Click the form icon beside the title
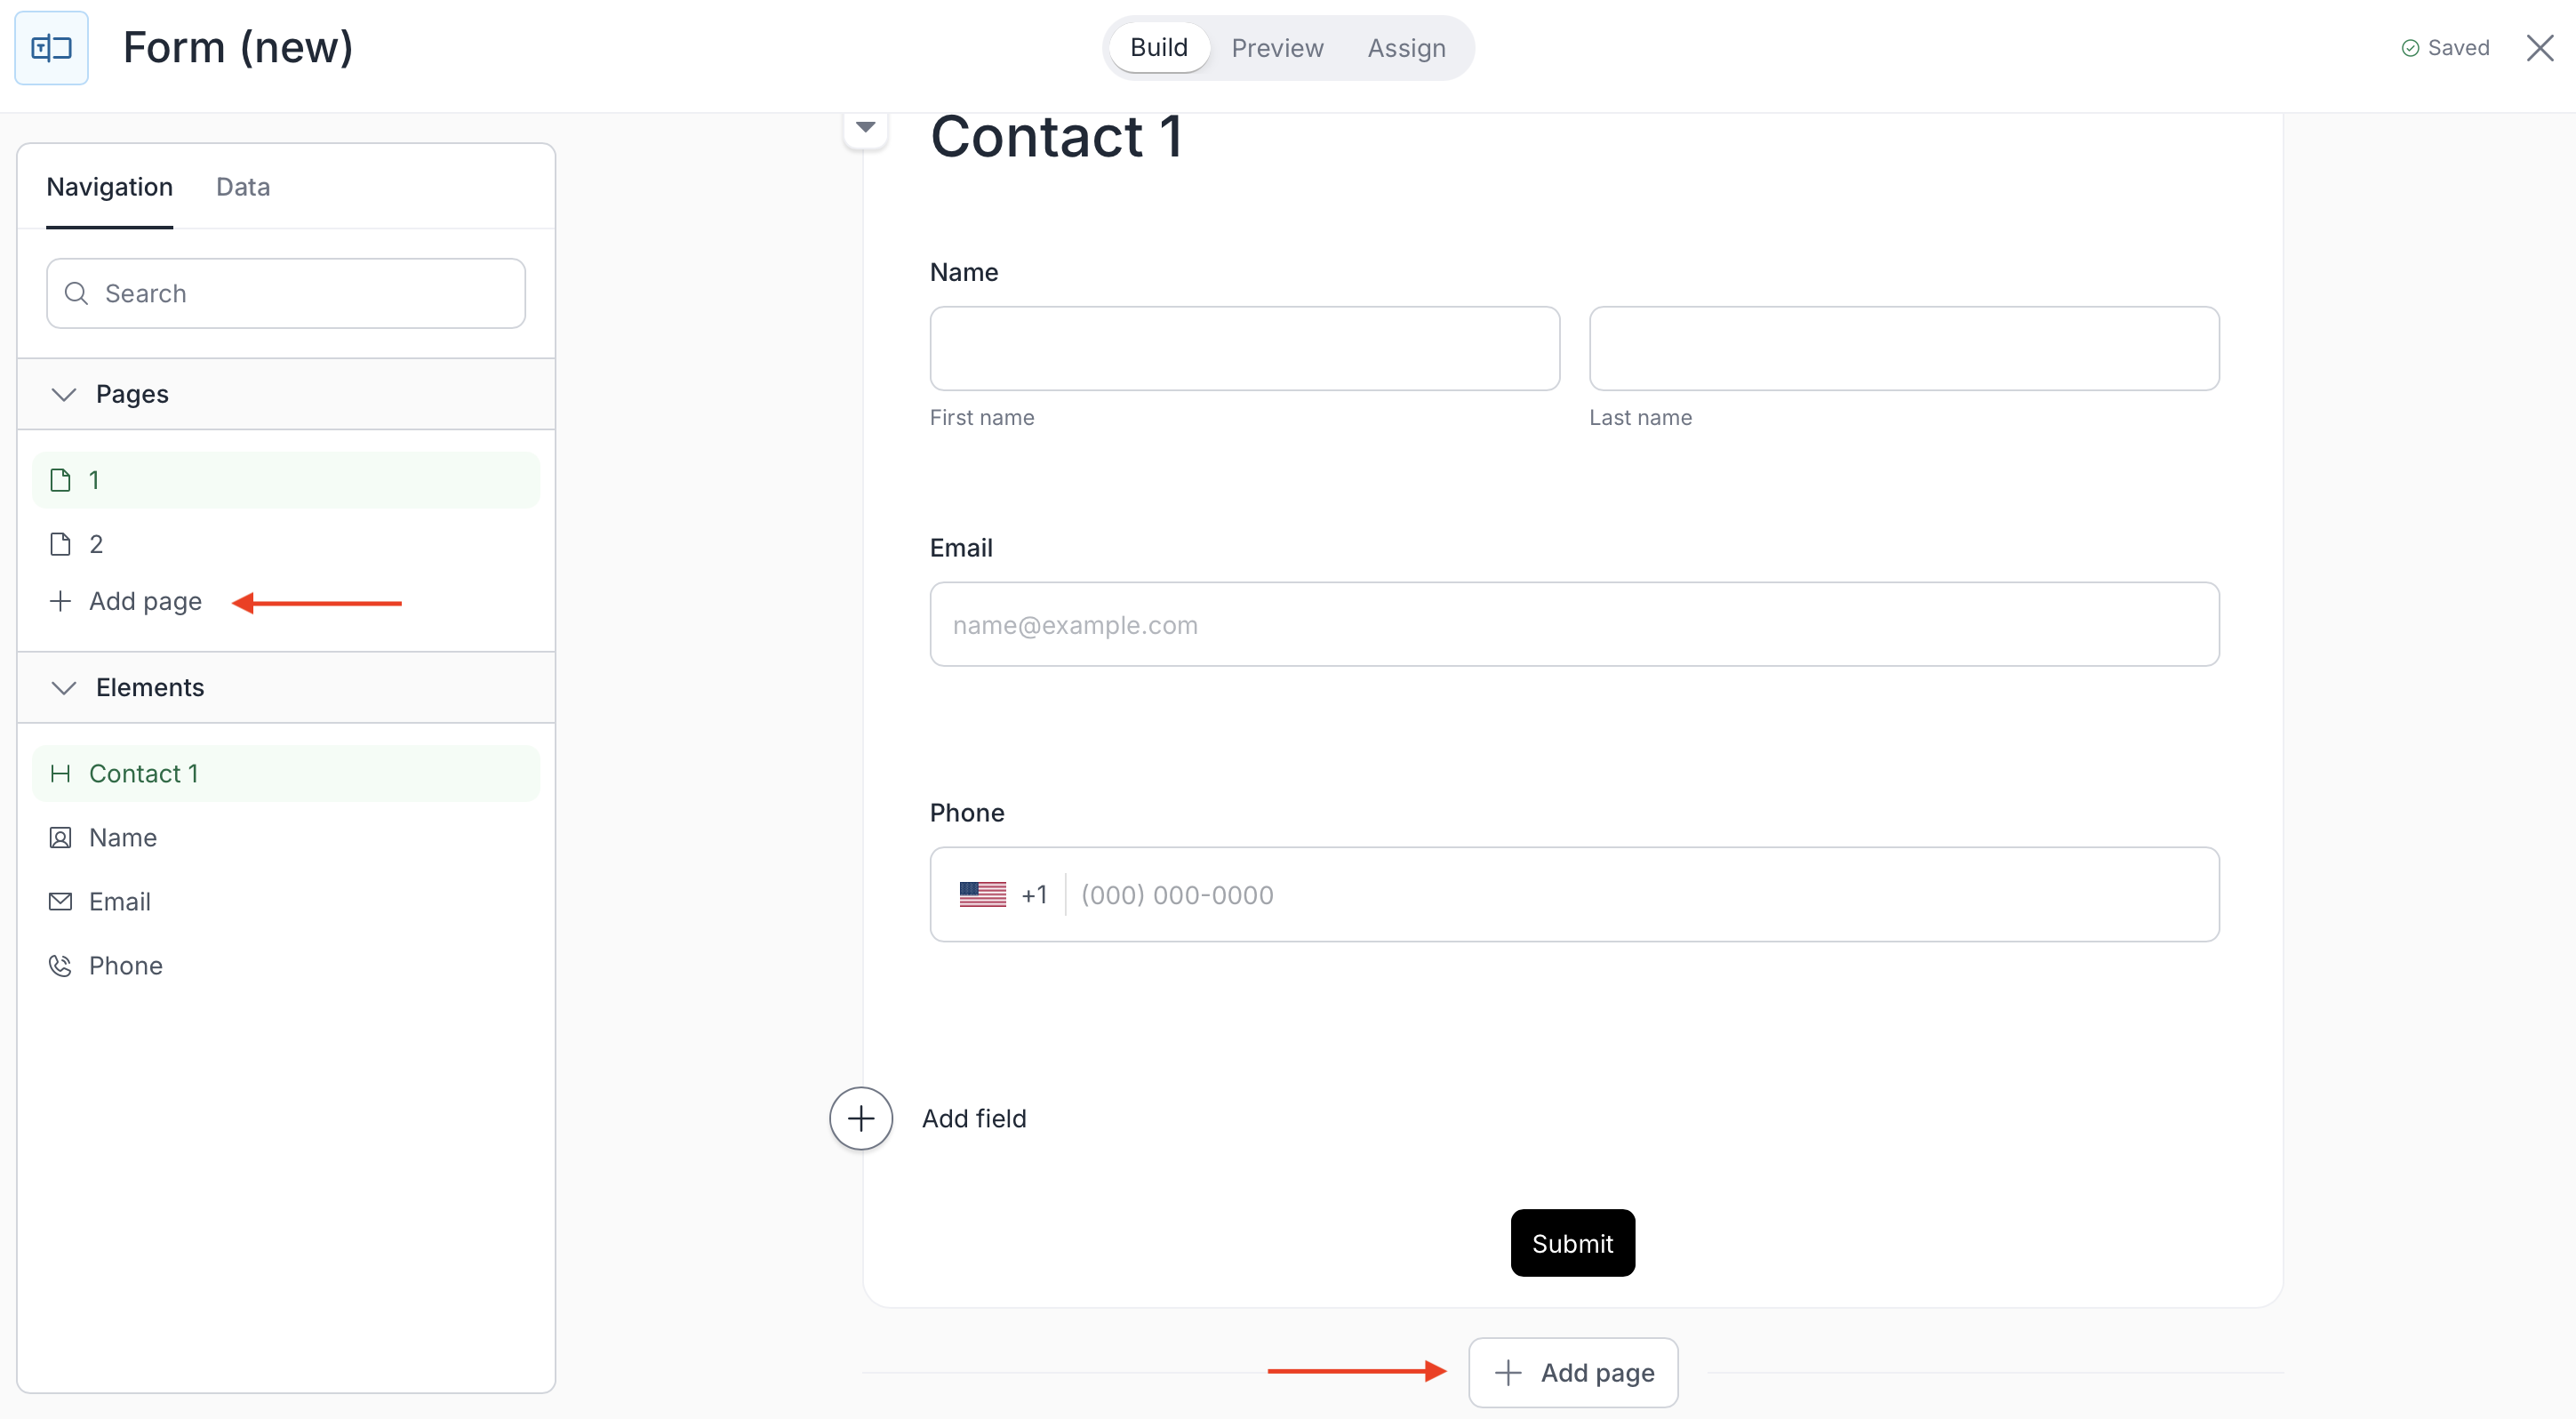Image resolution: width=2576 pixels, height=1419 pixels. point(51,48)
